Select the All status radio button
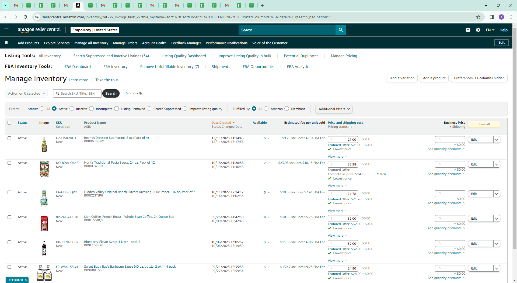 (x=42, y=109)
